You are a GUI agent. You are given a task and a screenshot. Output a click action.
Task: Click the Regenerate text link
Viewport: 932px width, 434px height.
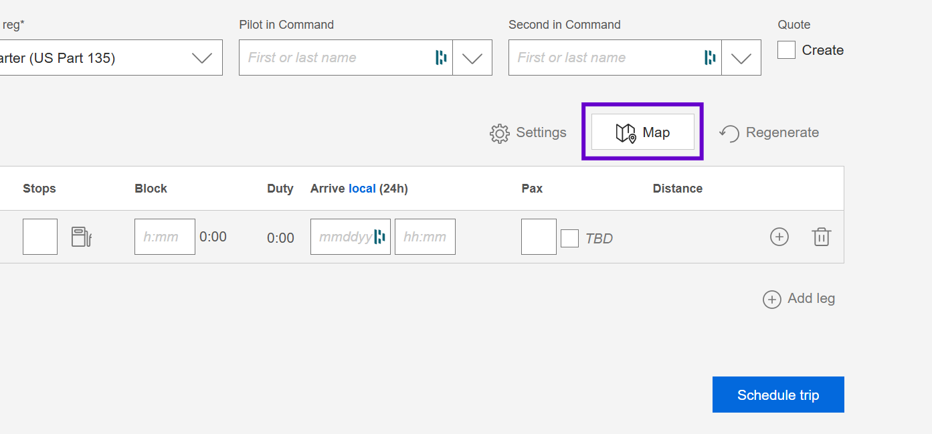(782, 132)
